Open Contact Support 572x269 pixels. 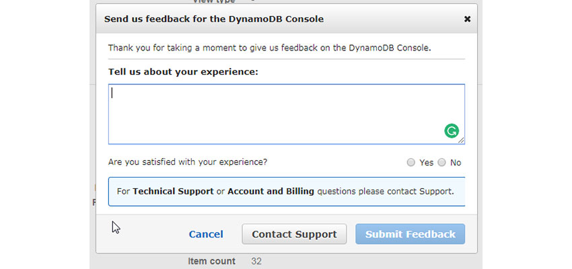pos(294,234)
